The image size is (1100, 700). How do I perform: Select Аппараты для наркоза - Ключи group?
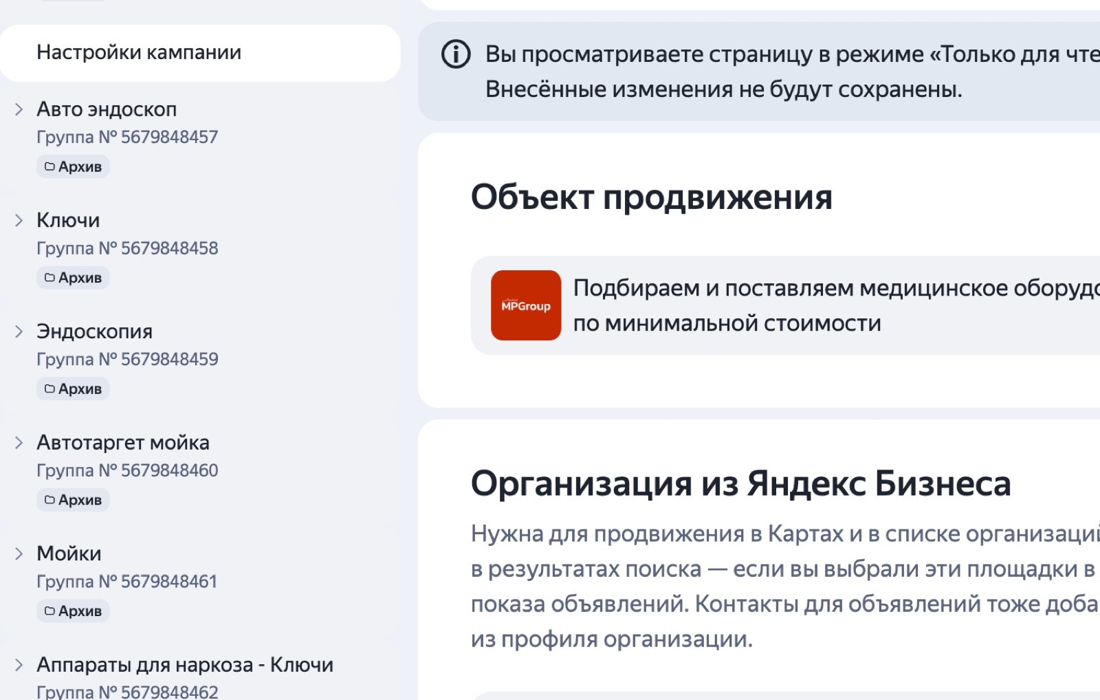point(185,665)
